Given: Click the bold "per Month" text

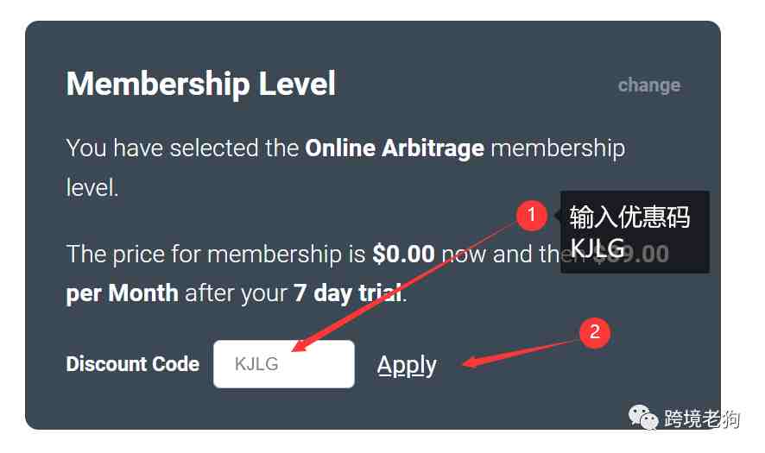Looking at the screenshot, I should 122,293.
